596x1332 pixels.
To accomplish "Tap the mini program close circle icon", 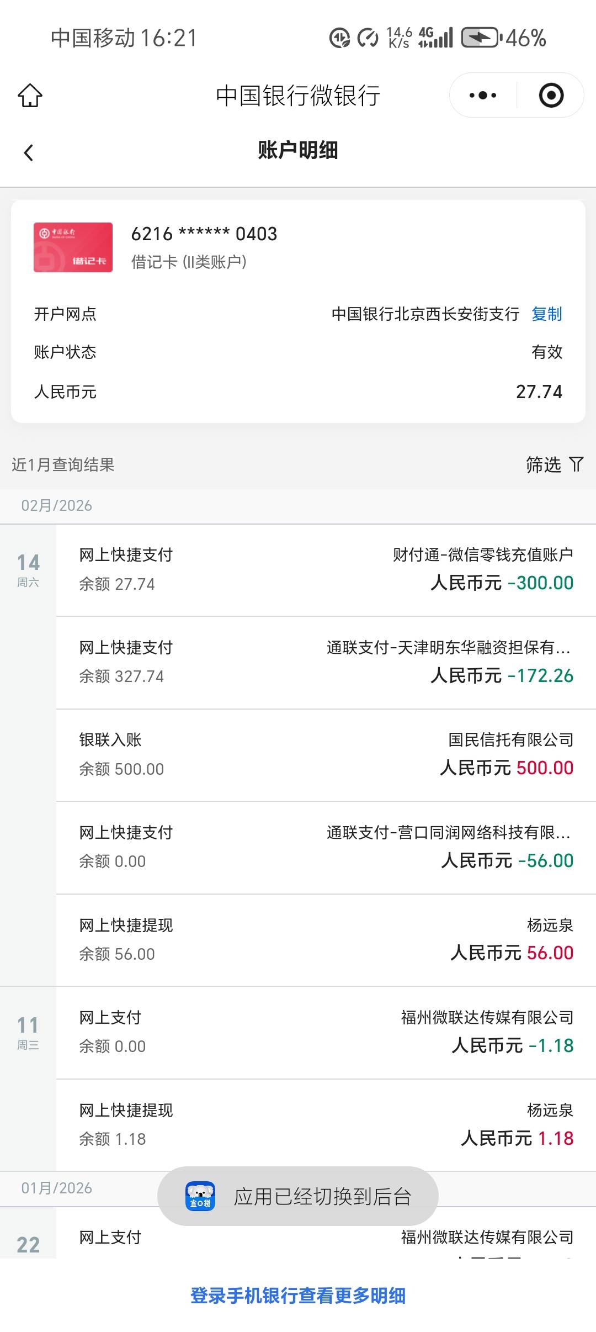I will click(x=551, y=95).
